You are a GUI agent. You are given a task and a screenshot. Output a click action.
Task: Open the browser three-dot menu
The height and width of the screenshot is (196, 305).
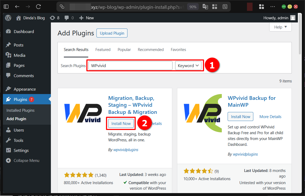tap(272, 7)
